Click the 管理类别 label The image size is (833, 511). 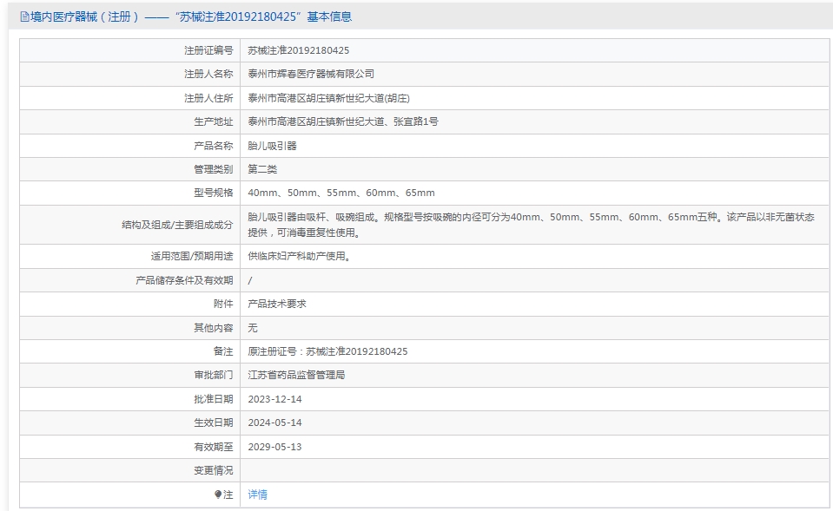pos(214,169)
